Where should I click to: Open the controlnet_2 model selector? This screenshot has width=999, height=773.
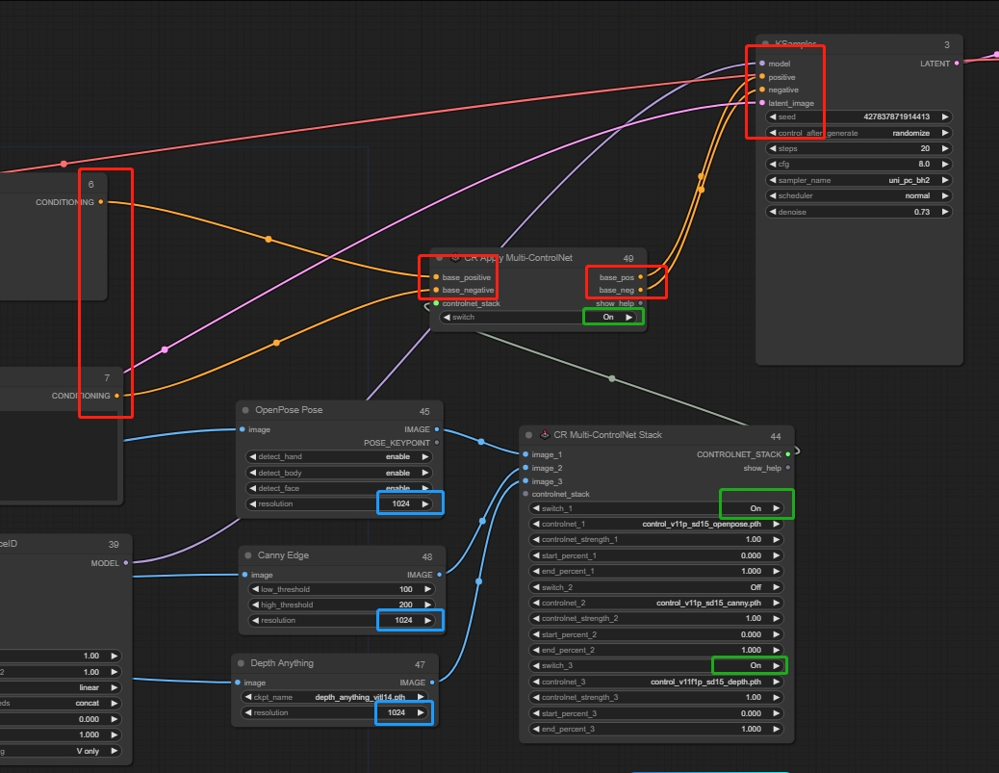659,603
